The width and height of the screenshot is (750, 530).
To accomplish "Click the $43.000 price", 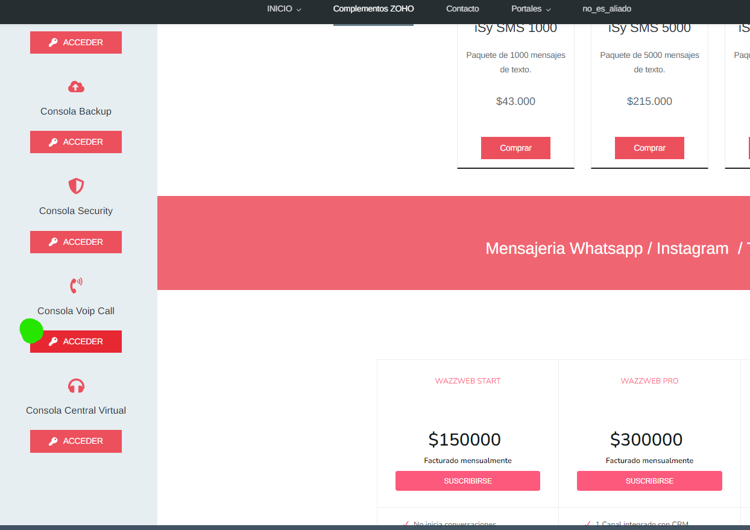I will coord(515,101).
